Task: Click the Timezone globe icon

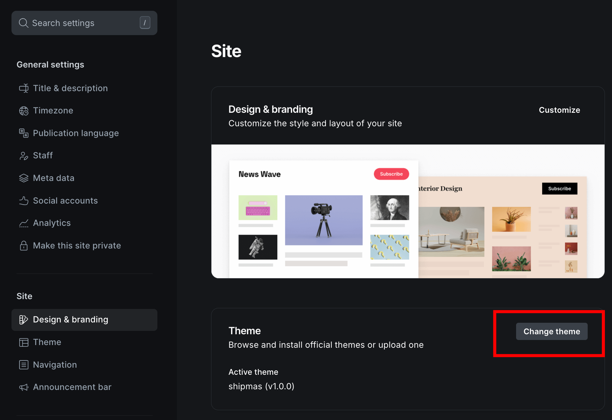Action: 24,111
